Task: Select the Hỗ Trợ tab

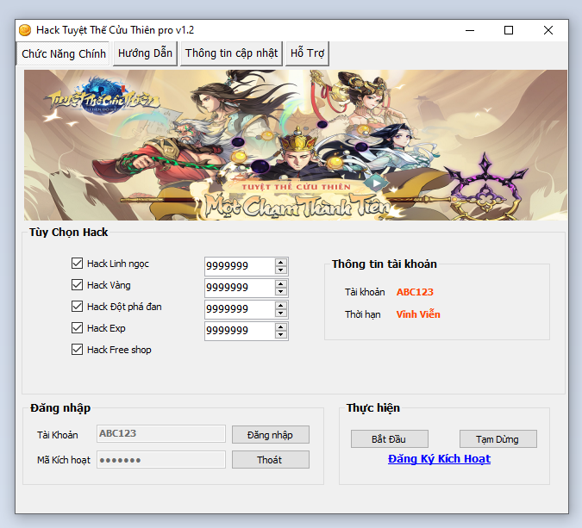Action: coord(307,53)
